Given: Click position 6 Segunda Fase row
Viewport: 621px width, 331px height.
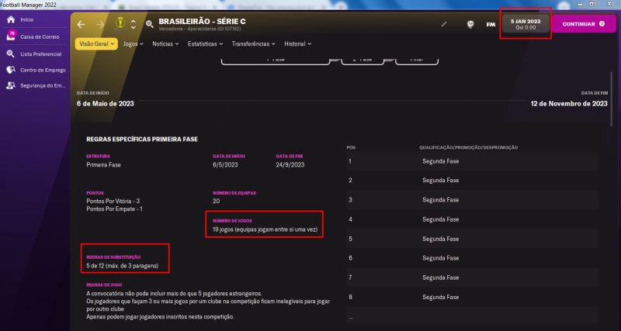Looking at the screenshot, I should point(472,258).
